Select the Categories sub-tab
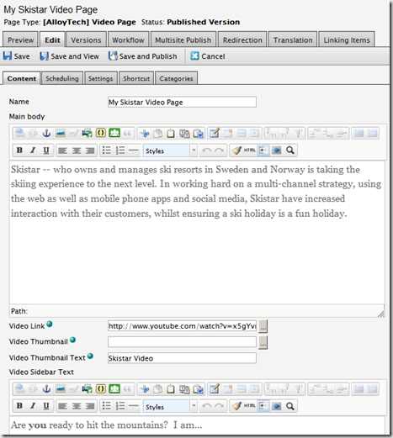This screenshot has height=438, width=393. pyautogui.click(x=176, y=78)
